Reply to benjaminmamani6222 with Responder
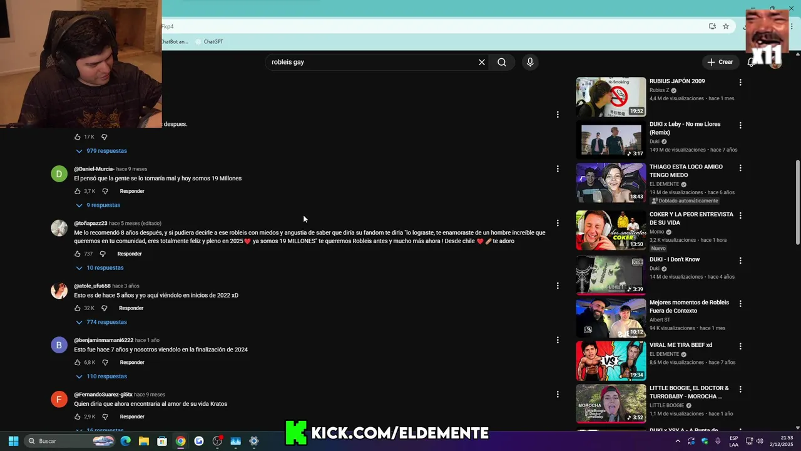 (132, 362)
